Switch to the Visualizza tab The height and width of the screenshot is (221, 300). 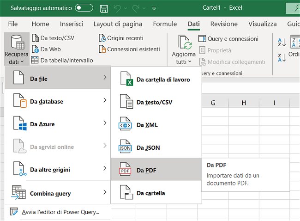tap(263, 24)
